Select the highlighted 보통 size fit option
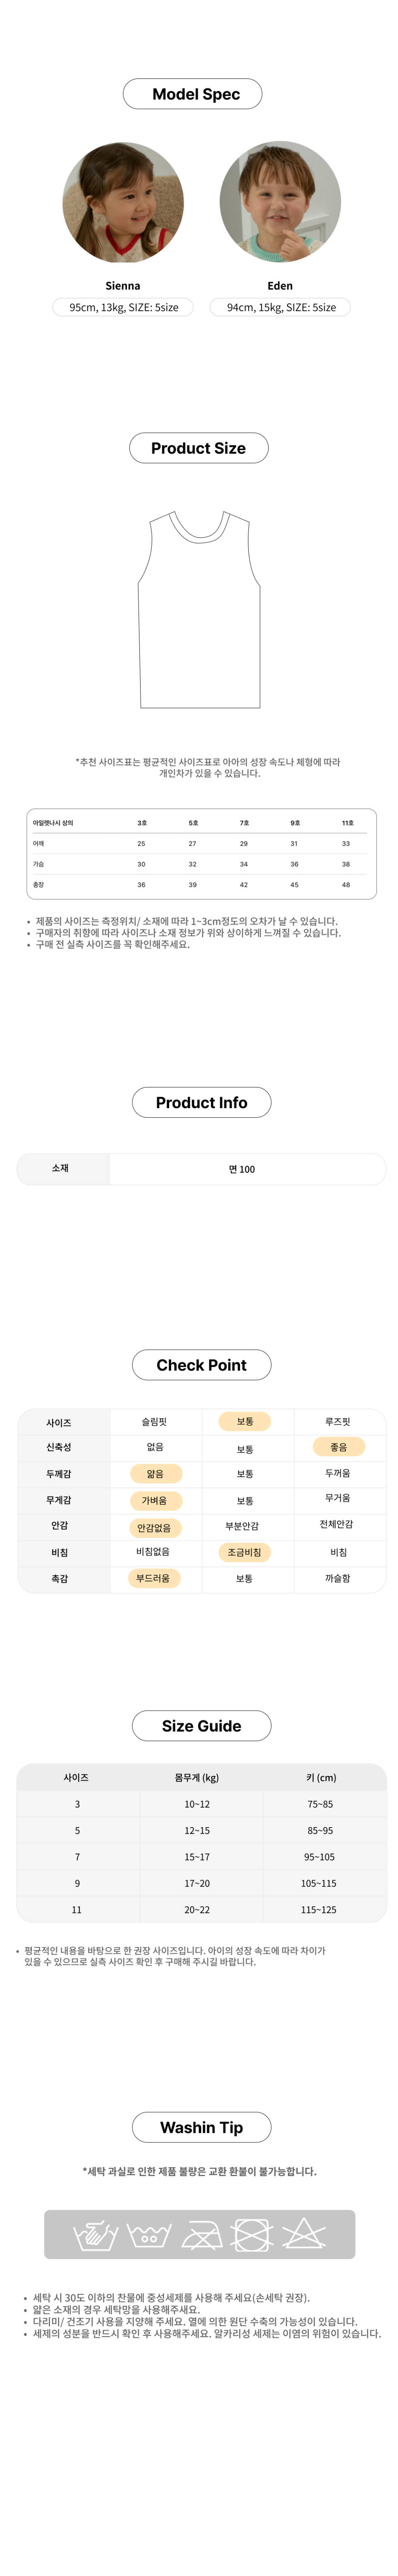 (x=245, y=1421)
